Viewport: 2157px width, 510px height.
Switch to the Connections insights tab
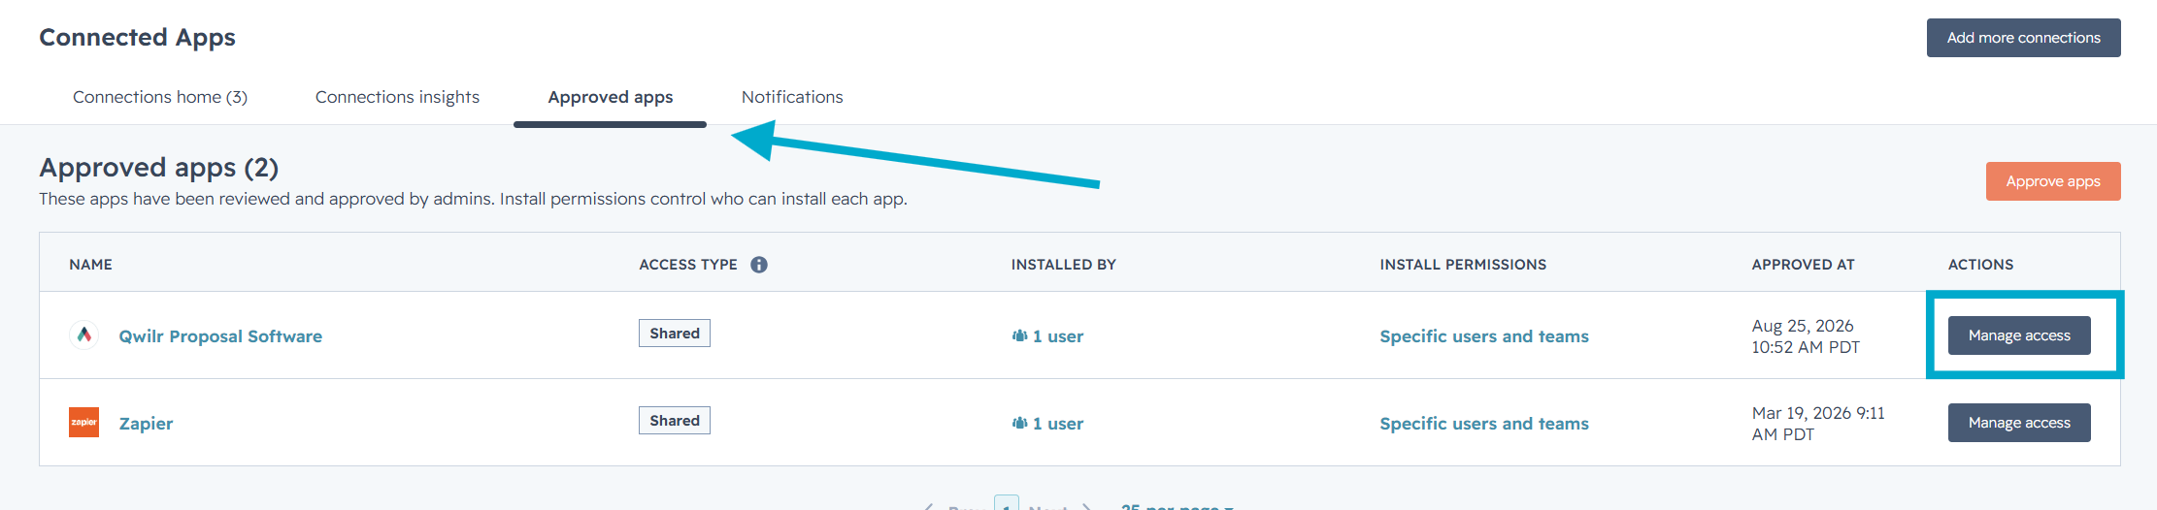point(397,97)
